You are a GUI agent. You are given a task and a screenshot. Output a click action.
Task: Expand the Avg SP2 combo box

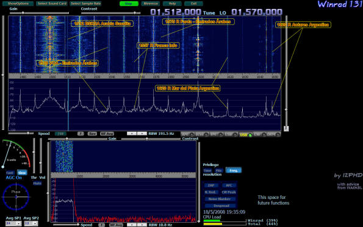[31, 223]
